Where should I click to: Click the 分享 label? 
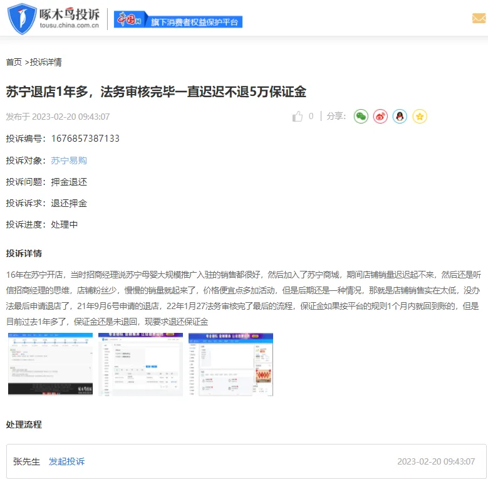point(336,116)
